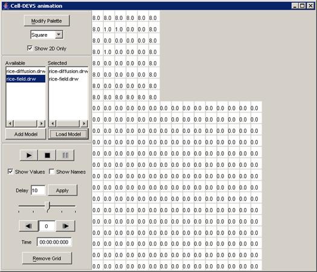Enable Show Names checkbox

(51, 172)
